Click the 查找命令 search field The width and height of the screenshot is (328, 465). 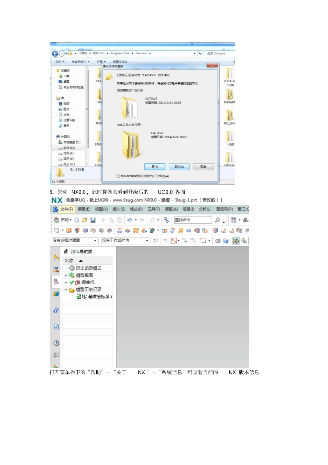point(193,220)
